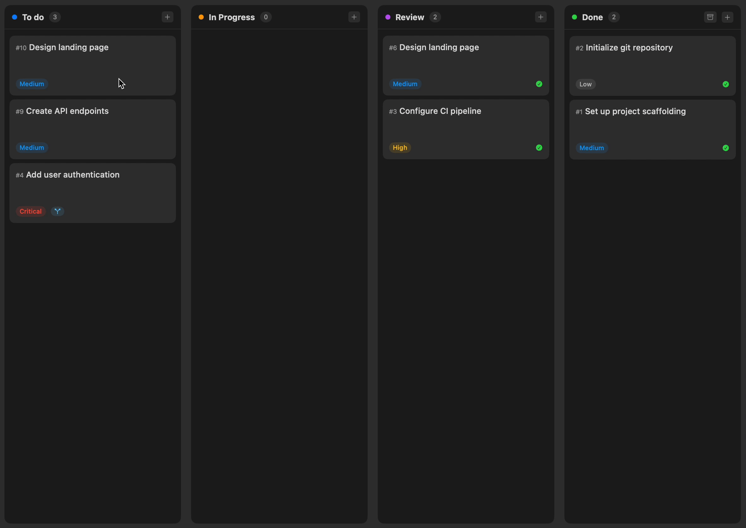
Task: Click the #3 card number
Action: click(393, 112)
